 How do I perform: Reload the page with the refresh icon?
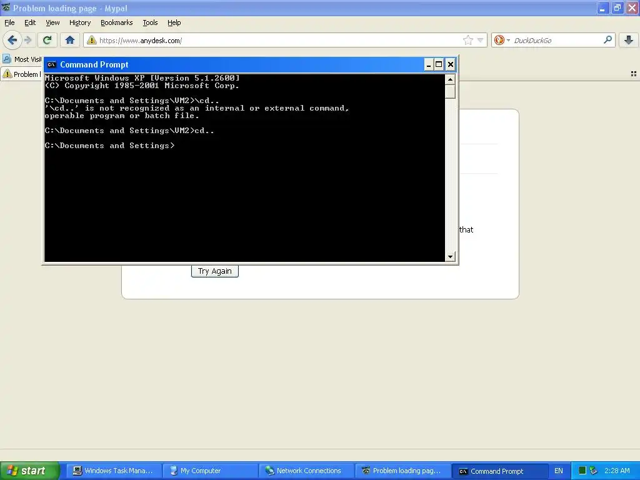point(47,40)
